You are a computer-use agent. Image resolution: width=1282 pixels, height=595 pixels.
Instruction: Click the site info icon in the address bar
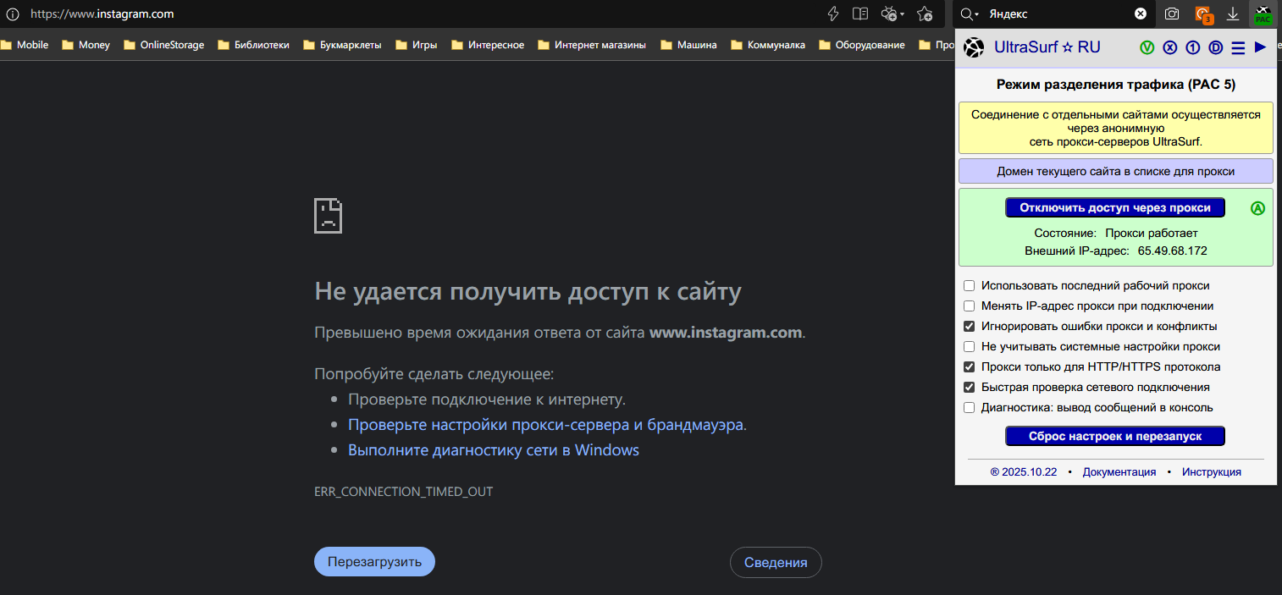point(13,14)
